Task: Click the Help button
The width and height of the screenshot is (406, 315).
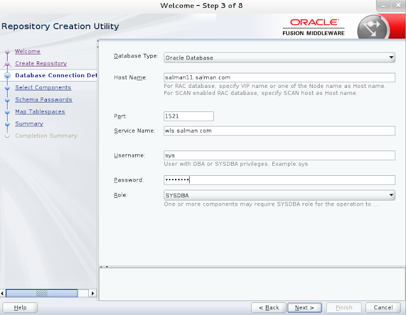Action: (20, 307)
